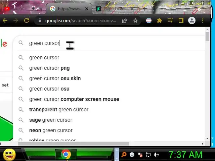Pick the 'transparent green cursor' suggestion
Viewport: 215px width, 161px height.
[109, 110]
